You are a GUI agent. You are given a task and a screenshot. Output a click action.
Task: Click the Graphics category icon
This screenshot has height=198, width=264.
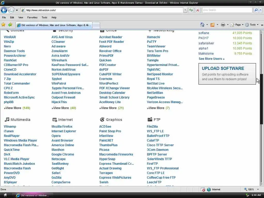102,120
